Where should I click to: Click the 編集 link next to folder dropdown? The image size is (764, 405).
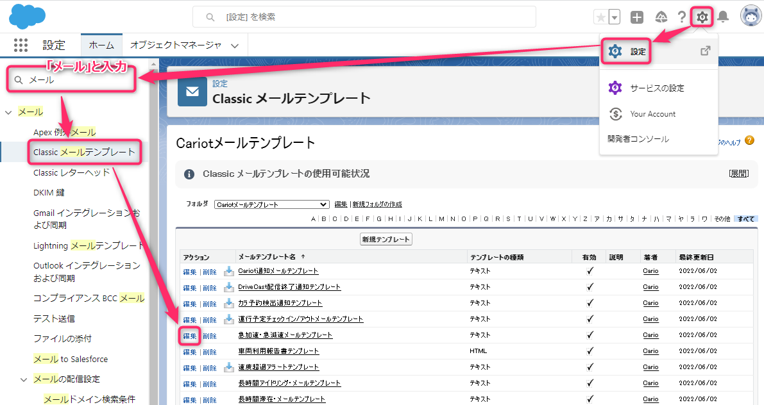click(x=341, y=204)
